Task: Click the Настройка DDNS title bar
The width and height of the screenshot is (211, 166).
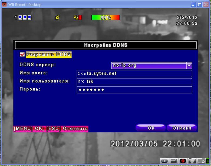Action: (105, 45)
